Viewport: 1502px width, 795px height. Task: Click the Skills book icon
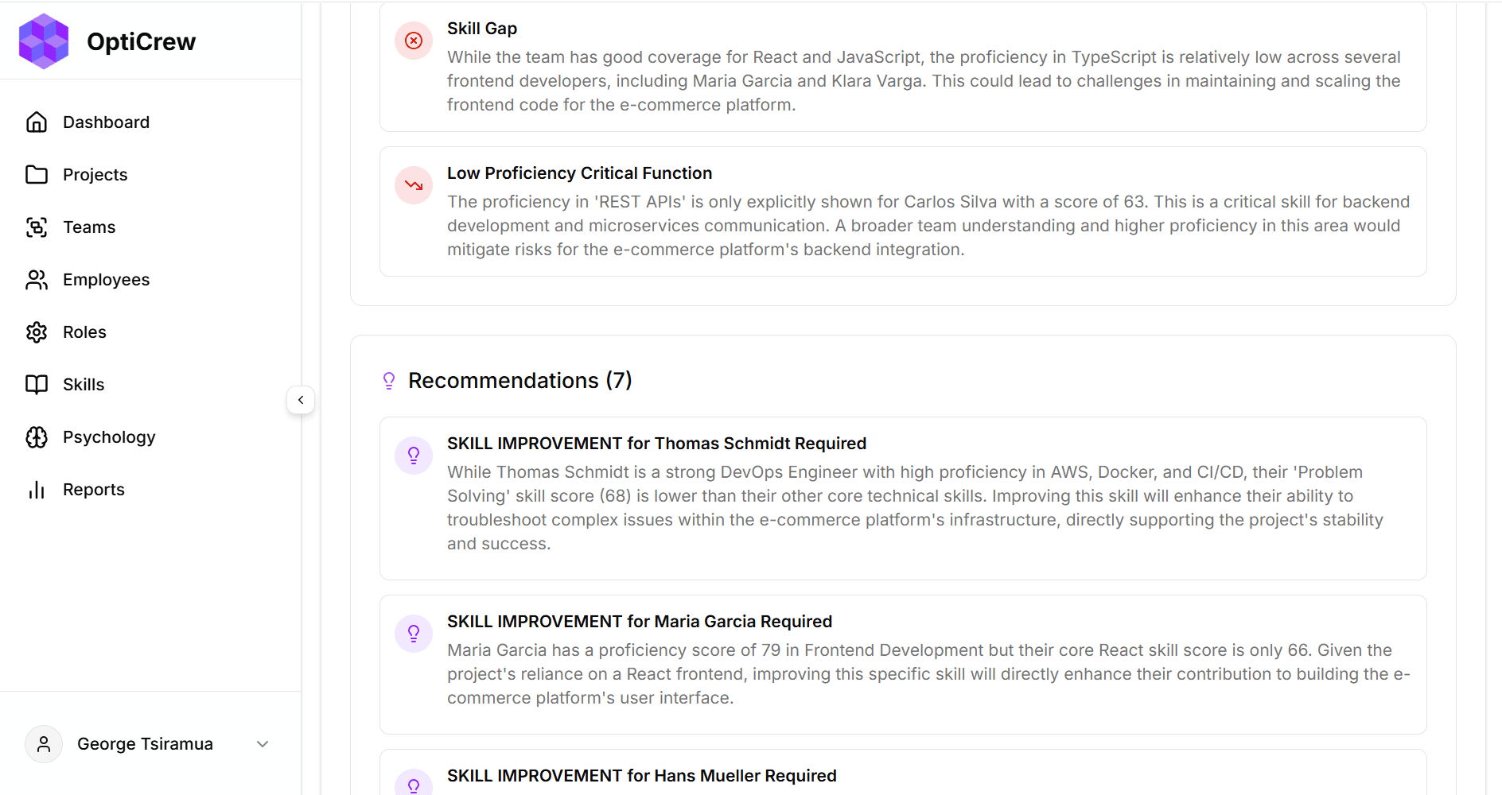pyautogui.click(x=37, y=384)
